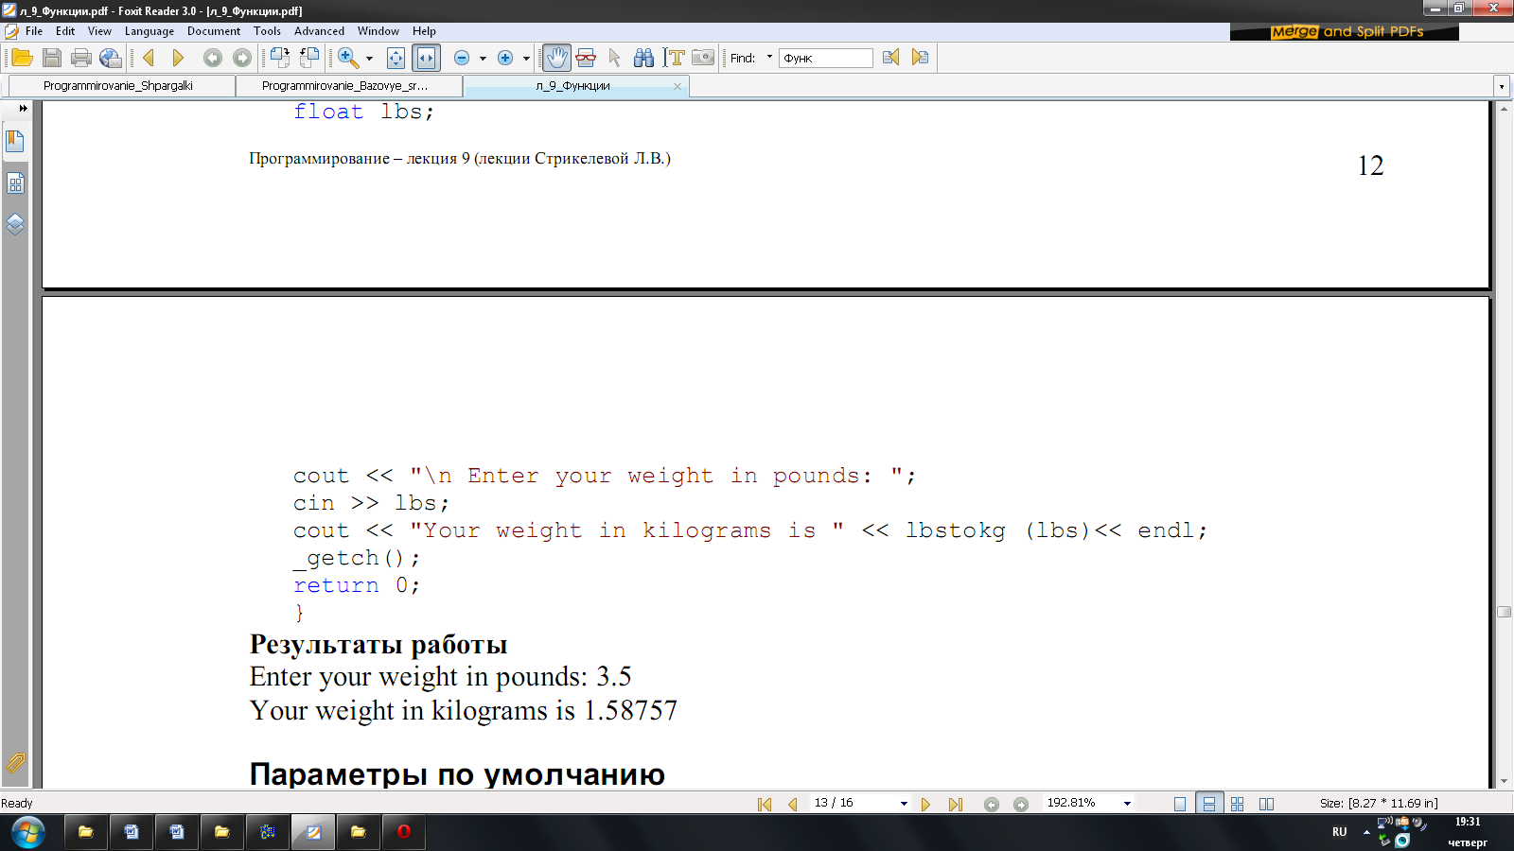The image size is (1514, 851).
Task: Click the Next View round toolbar button
Action: (x=242, y=58)
